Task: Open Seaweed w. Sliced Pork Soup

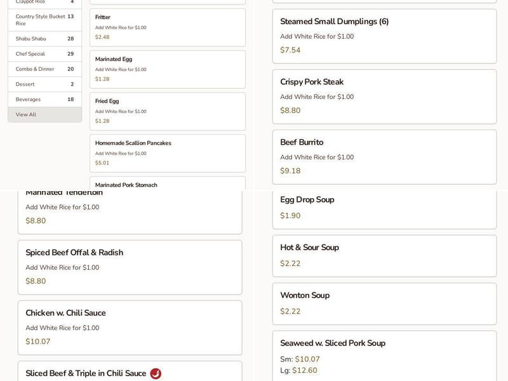Action: tap(384, 356)
